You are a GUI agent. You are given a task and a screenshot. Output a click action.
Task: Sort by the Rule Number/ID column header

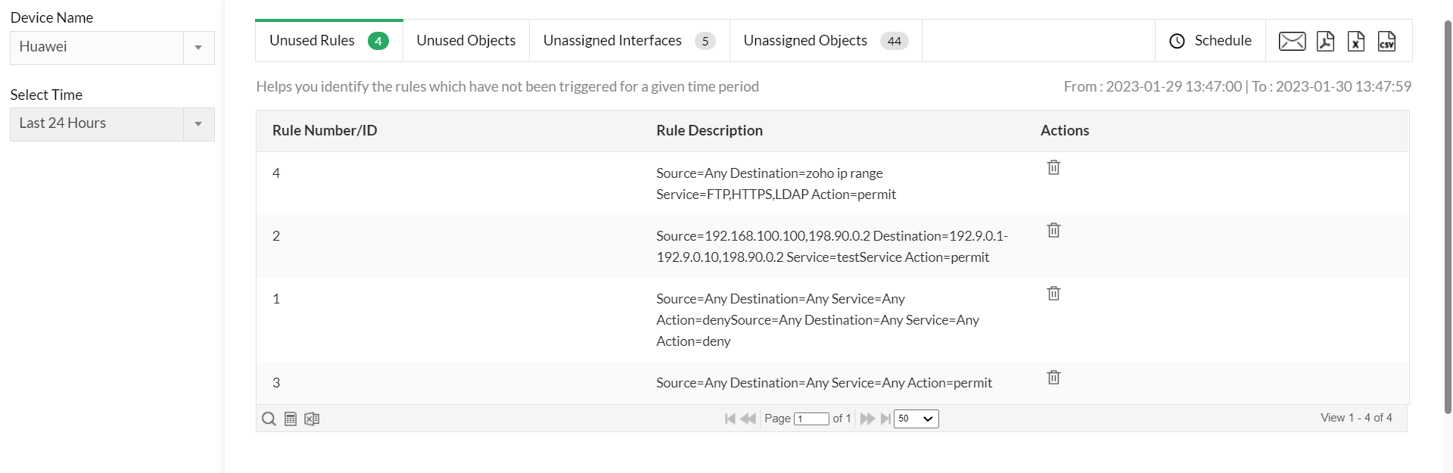coord(325,131)
